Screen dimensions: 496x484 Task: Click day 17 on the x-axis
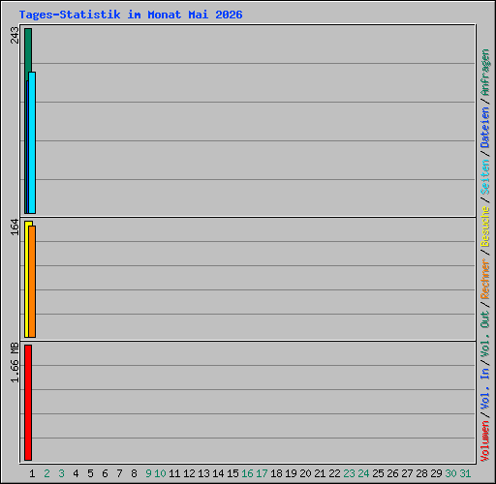[262, 473]
